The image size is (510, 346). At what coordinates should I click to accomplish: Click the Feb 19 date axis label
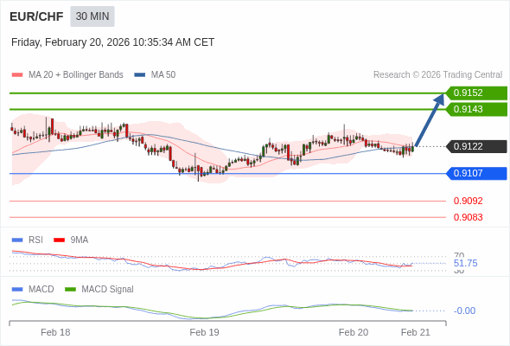[204, 332]
